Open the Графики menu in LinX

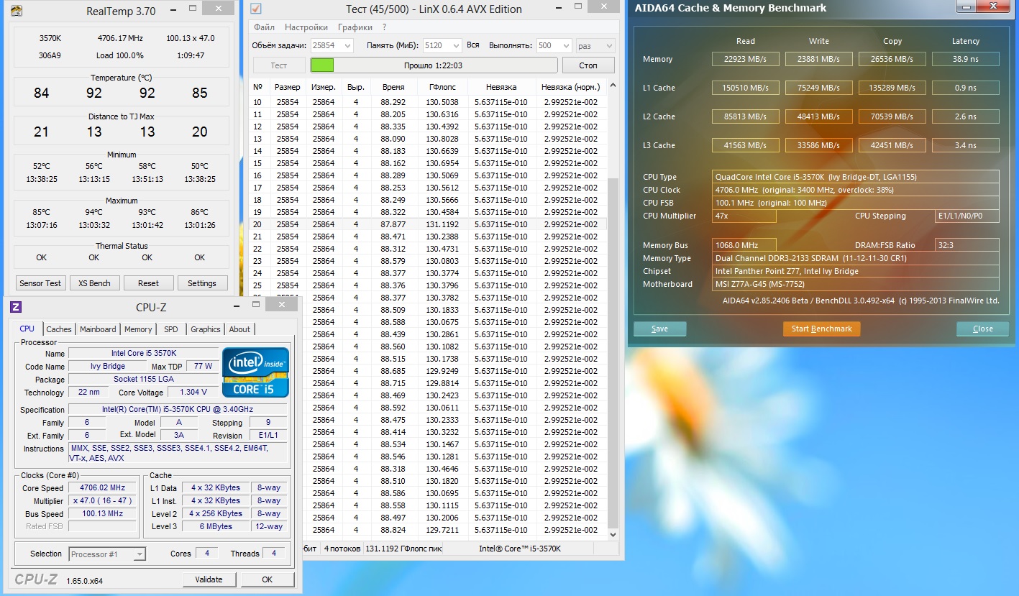pyautogui.click(x=355, y=27)
